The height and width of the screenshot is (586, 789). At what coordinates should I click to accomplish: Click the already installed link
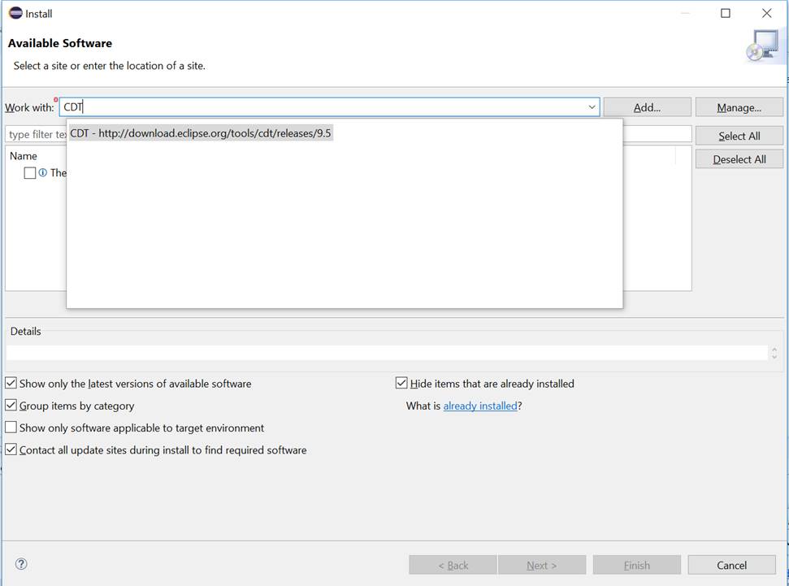(479, 406)
